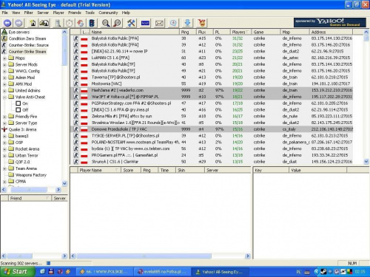Select the LukMAN CS 1.6 [FFA] server row
This screenshot has width=370, height=277.
click(212, 58)
